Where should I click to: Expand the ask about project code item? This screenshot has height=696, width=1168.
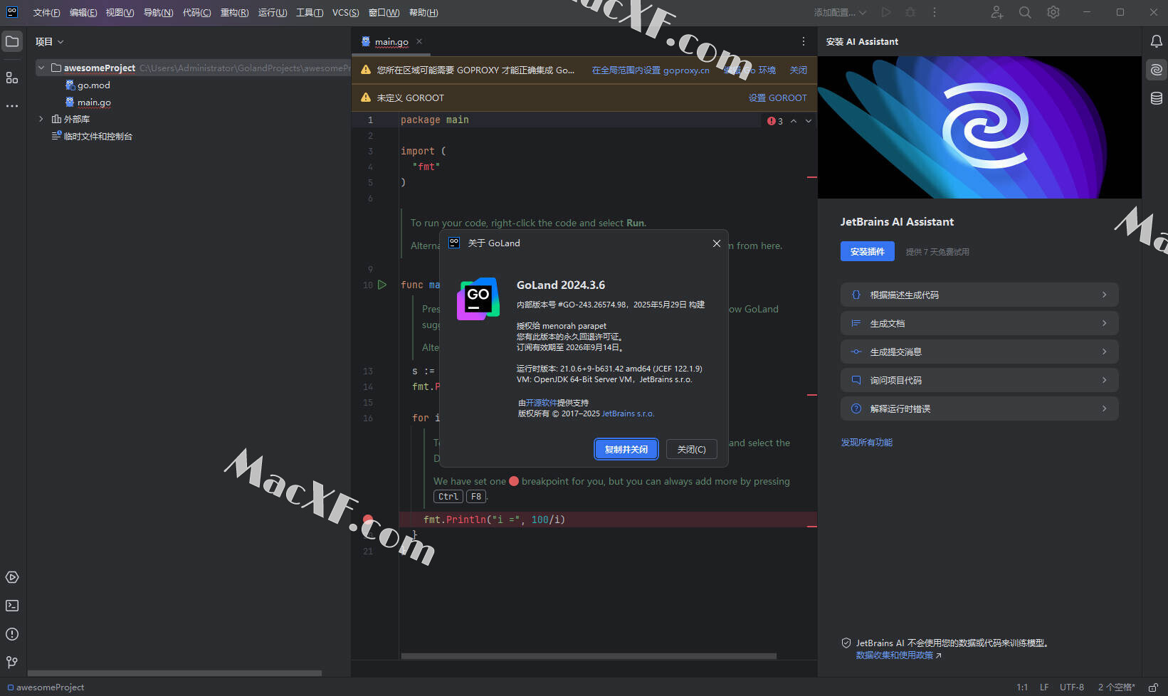(x=979, y=380)
